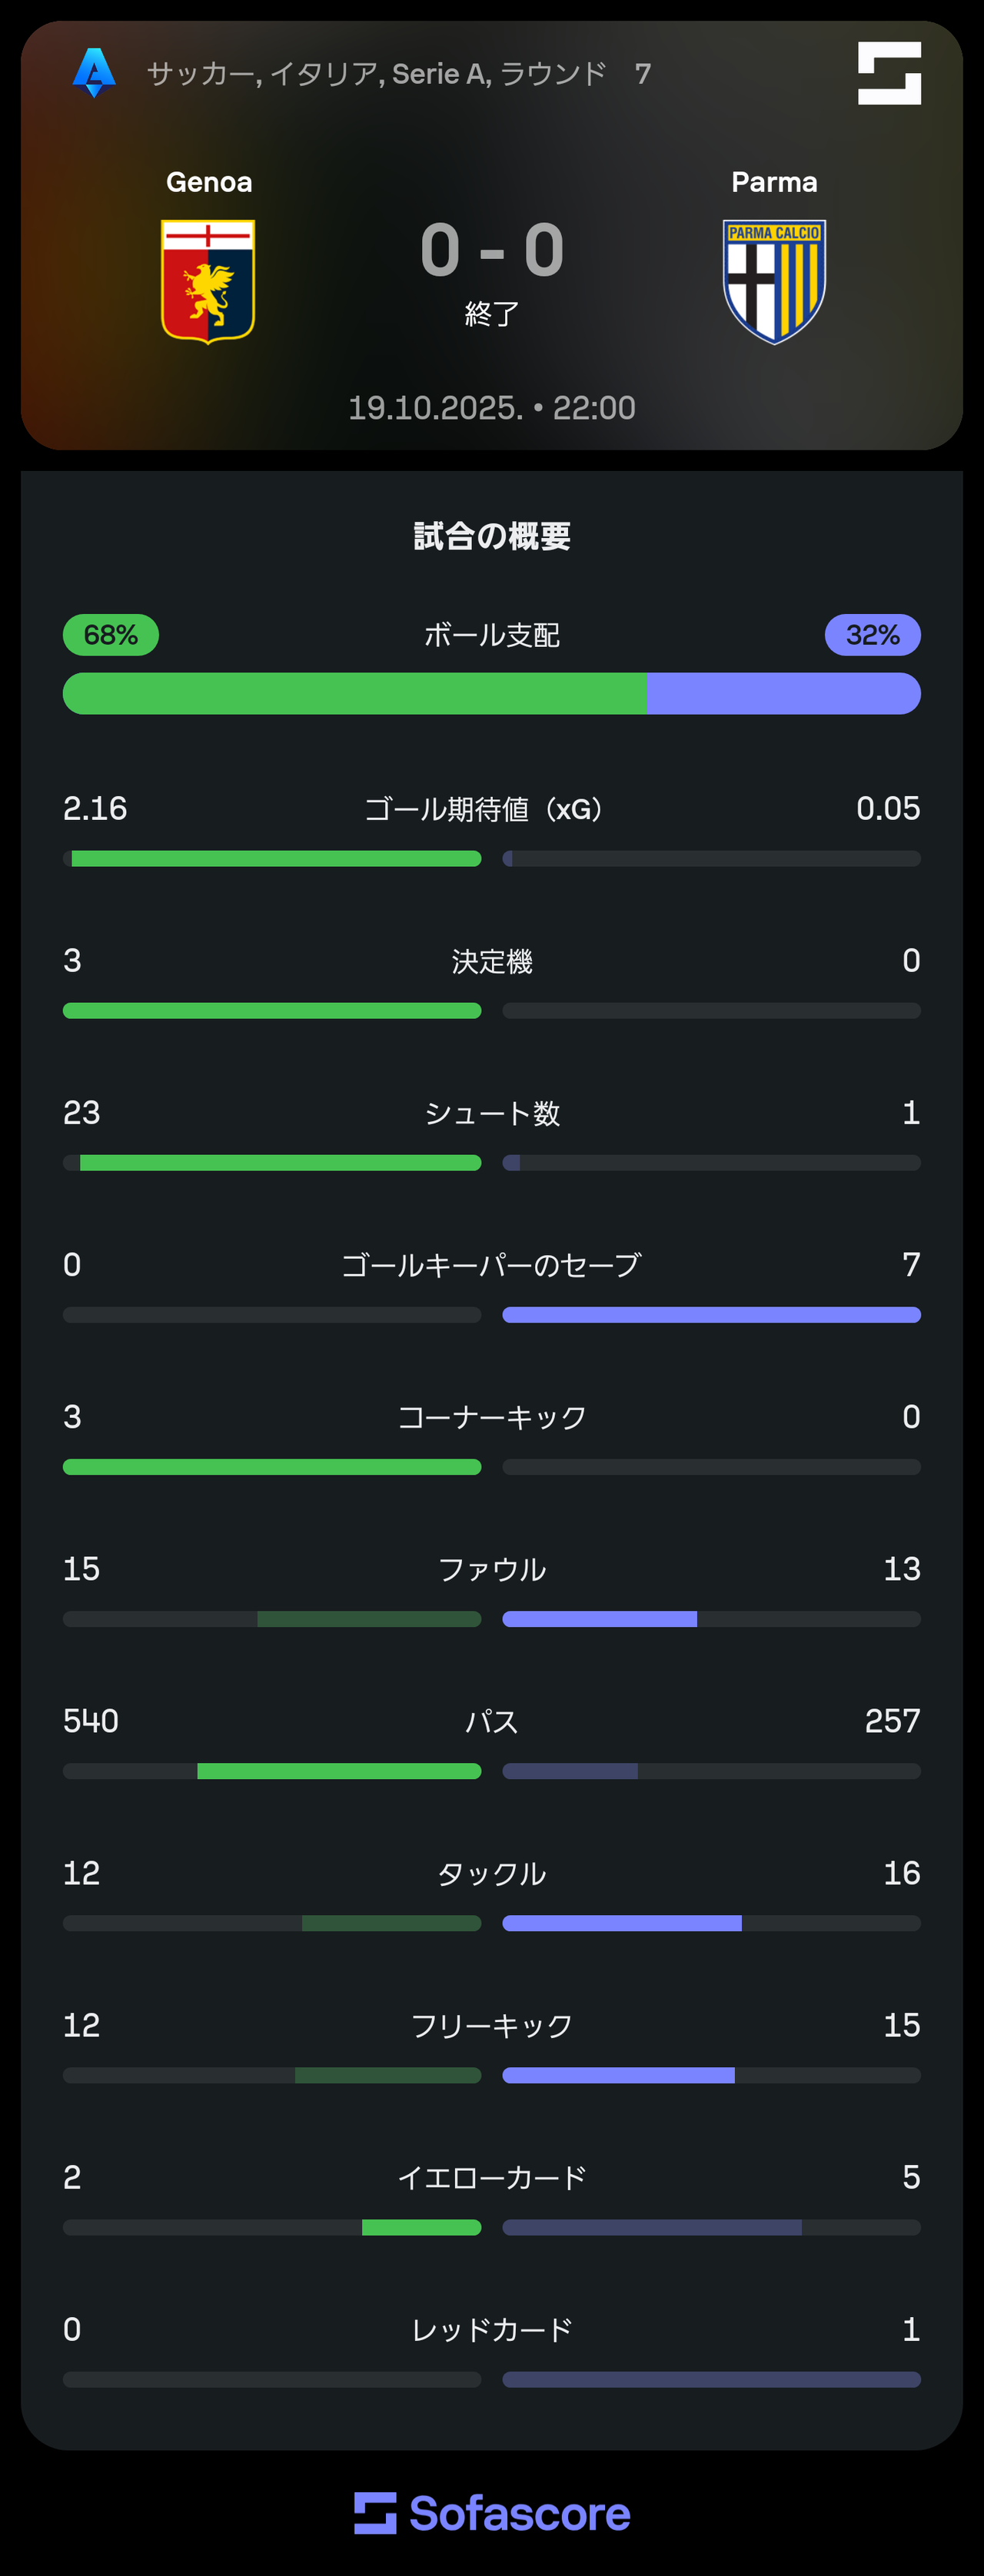Click the match date 19.10.2025 text
984x2576 pixels.
436,408
